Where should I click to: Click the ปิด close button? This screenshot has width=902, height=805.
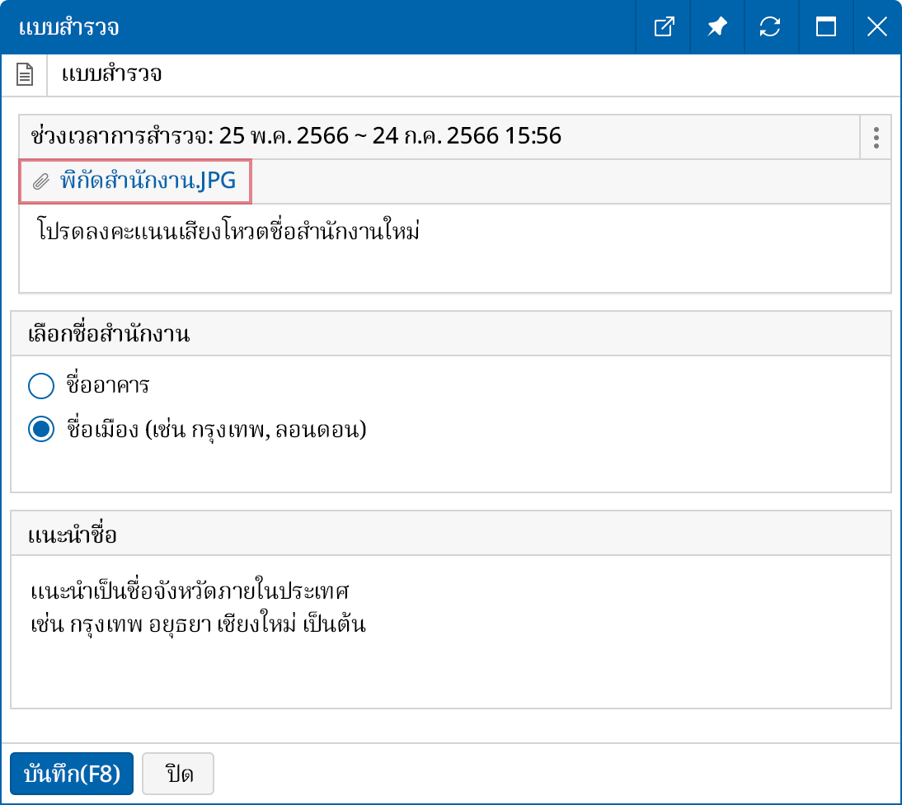(x=178, y=774)
